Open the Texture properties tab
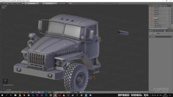This screenshot has height=97, width=173. coord(170,31)
